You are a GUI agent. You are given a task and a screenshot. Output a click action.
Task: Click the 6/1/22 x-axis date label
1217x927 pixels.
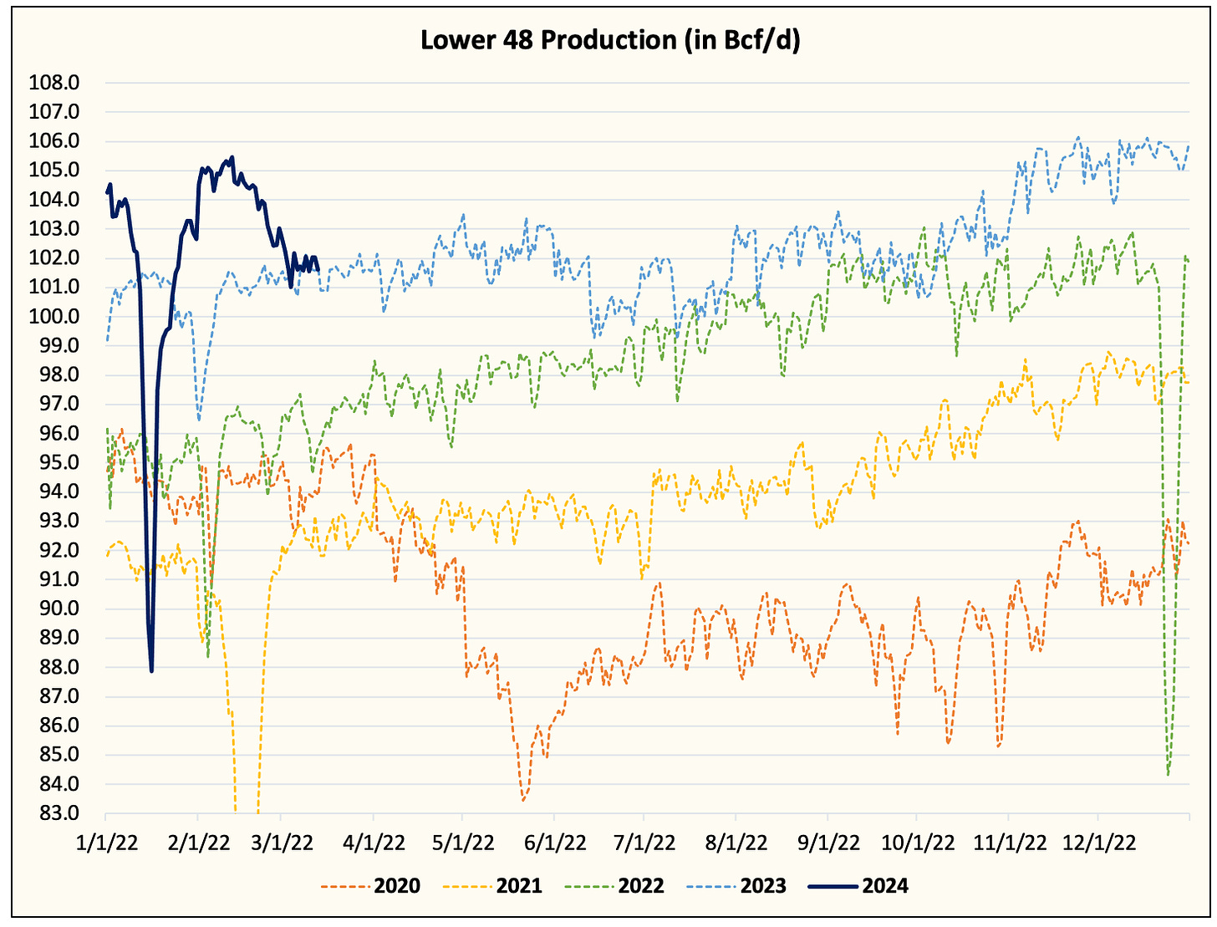pyautogui.click(x=555, y=842)
